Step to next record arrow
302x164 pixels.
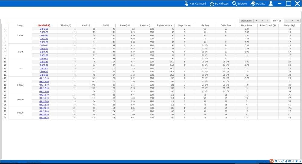[287, 21]
